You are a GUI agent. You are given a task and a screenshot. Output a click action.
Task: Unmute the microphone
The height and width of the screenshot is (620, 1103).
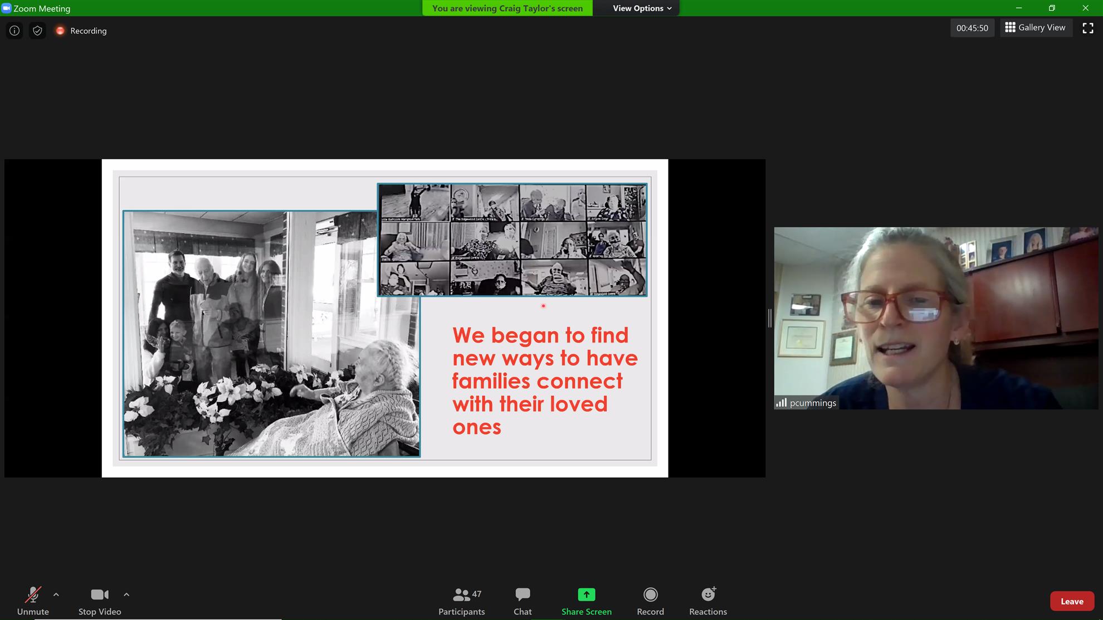point(33,601)
